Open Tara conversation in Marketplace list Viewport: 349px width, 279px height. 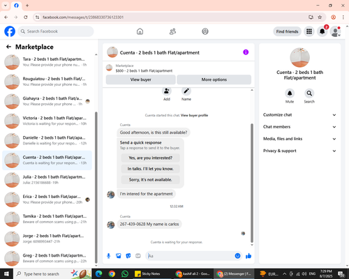coord(47,62)
